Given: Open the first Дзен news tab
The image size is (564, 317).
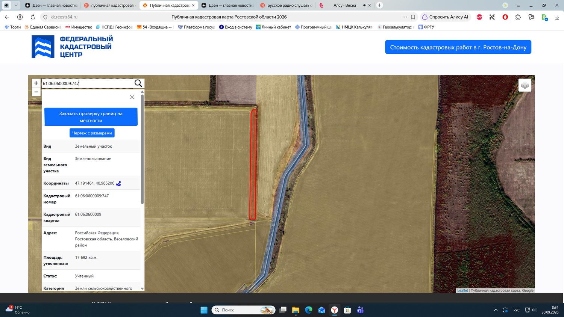Looking at the screenshot, I should pyautogui.click(x=51, y=5).
